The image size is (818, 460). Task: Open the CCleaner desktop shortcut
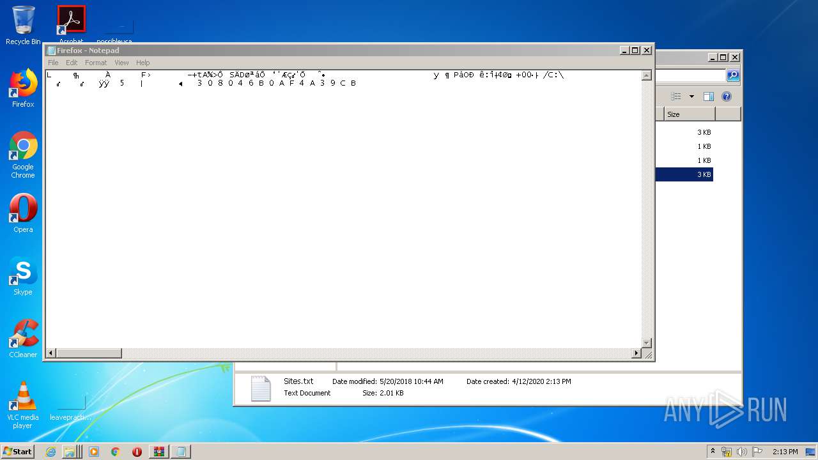click(x=23, y=339)
